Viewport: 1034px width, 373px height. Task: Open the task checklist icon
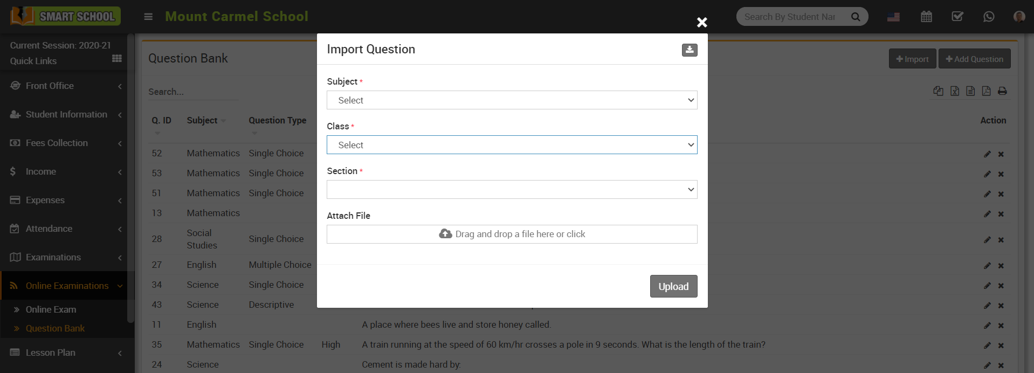click(957, 17)
